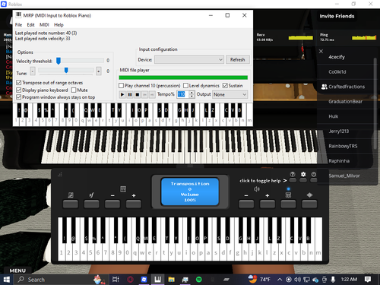The image size is (380, 285).
Task: Click the volume speaker tray icon
Action: [297, 280]
